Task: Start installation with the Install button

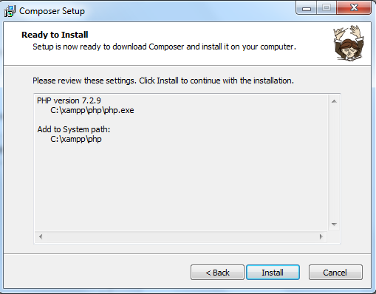Action: [x=273, y=273]
